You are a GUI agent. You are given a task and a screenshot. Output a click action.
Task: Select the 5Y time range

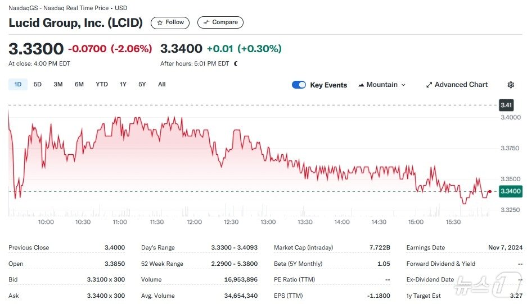pos(142,84)
